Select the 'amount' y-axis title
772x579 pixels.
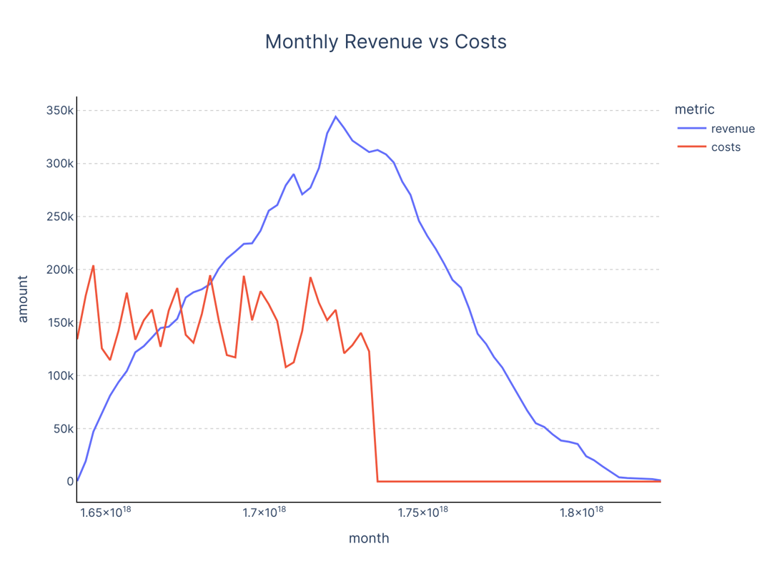coord(23,299)
